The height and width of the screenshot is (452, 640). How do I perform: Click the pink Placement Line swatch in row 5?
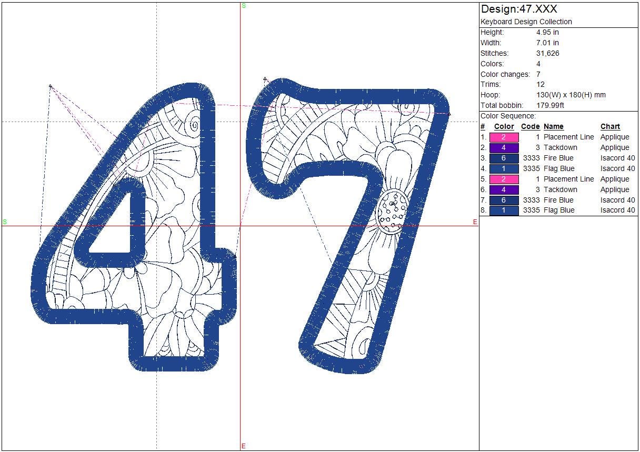(x=504, y=179)
